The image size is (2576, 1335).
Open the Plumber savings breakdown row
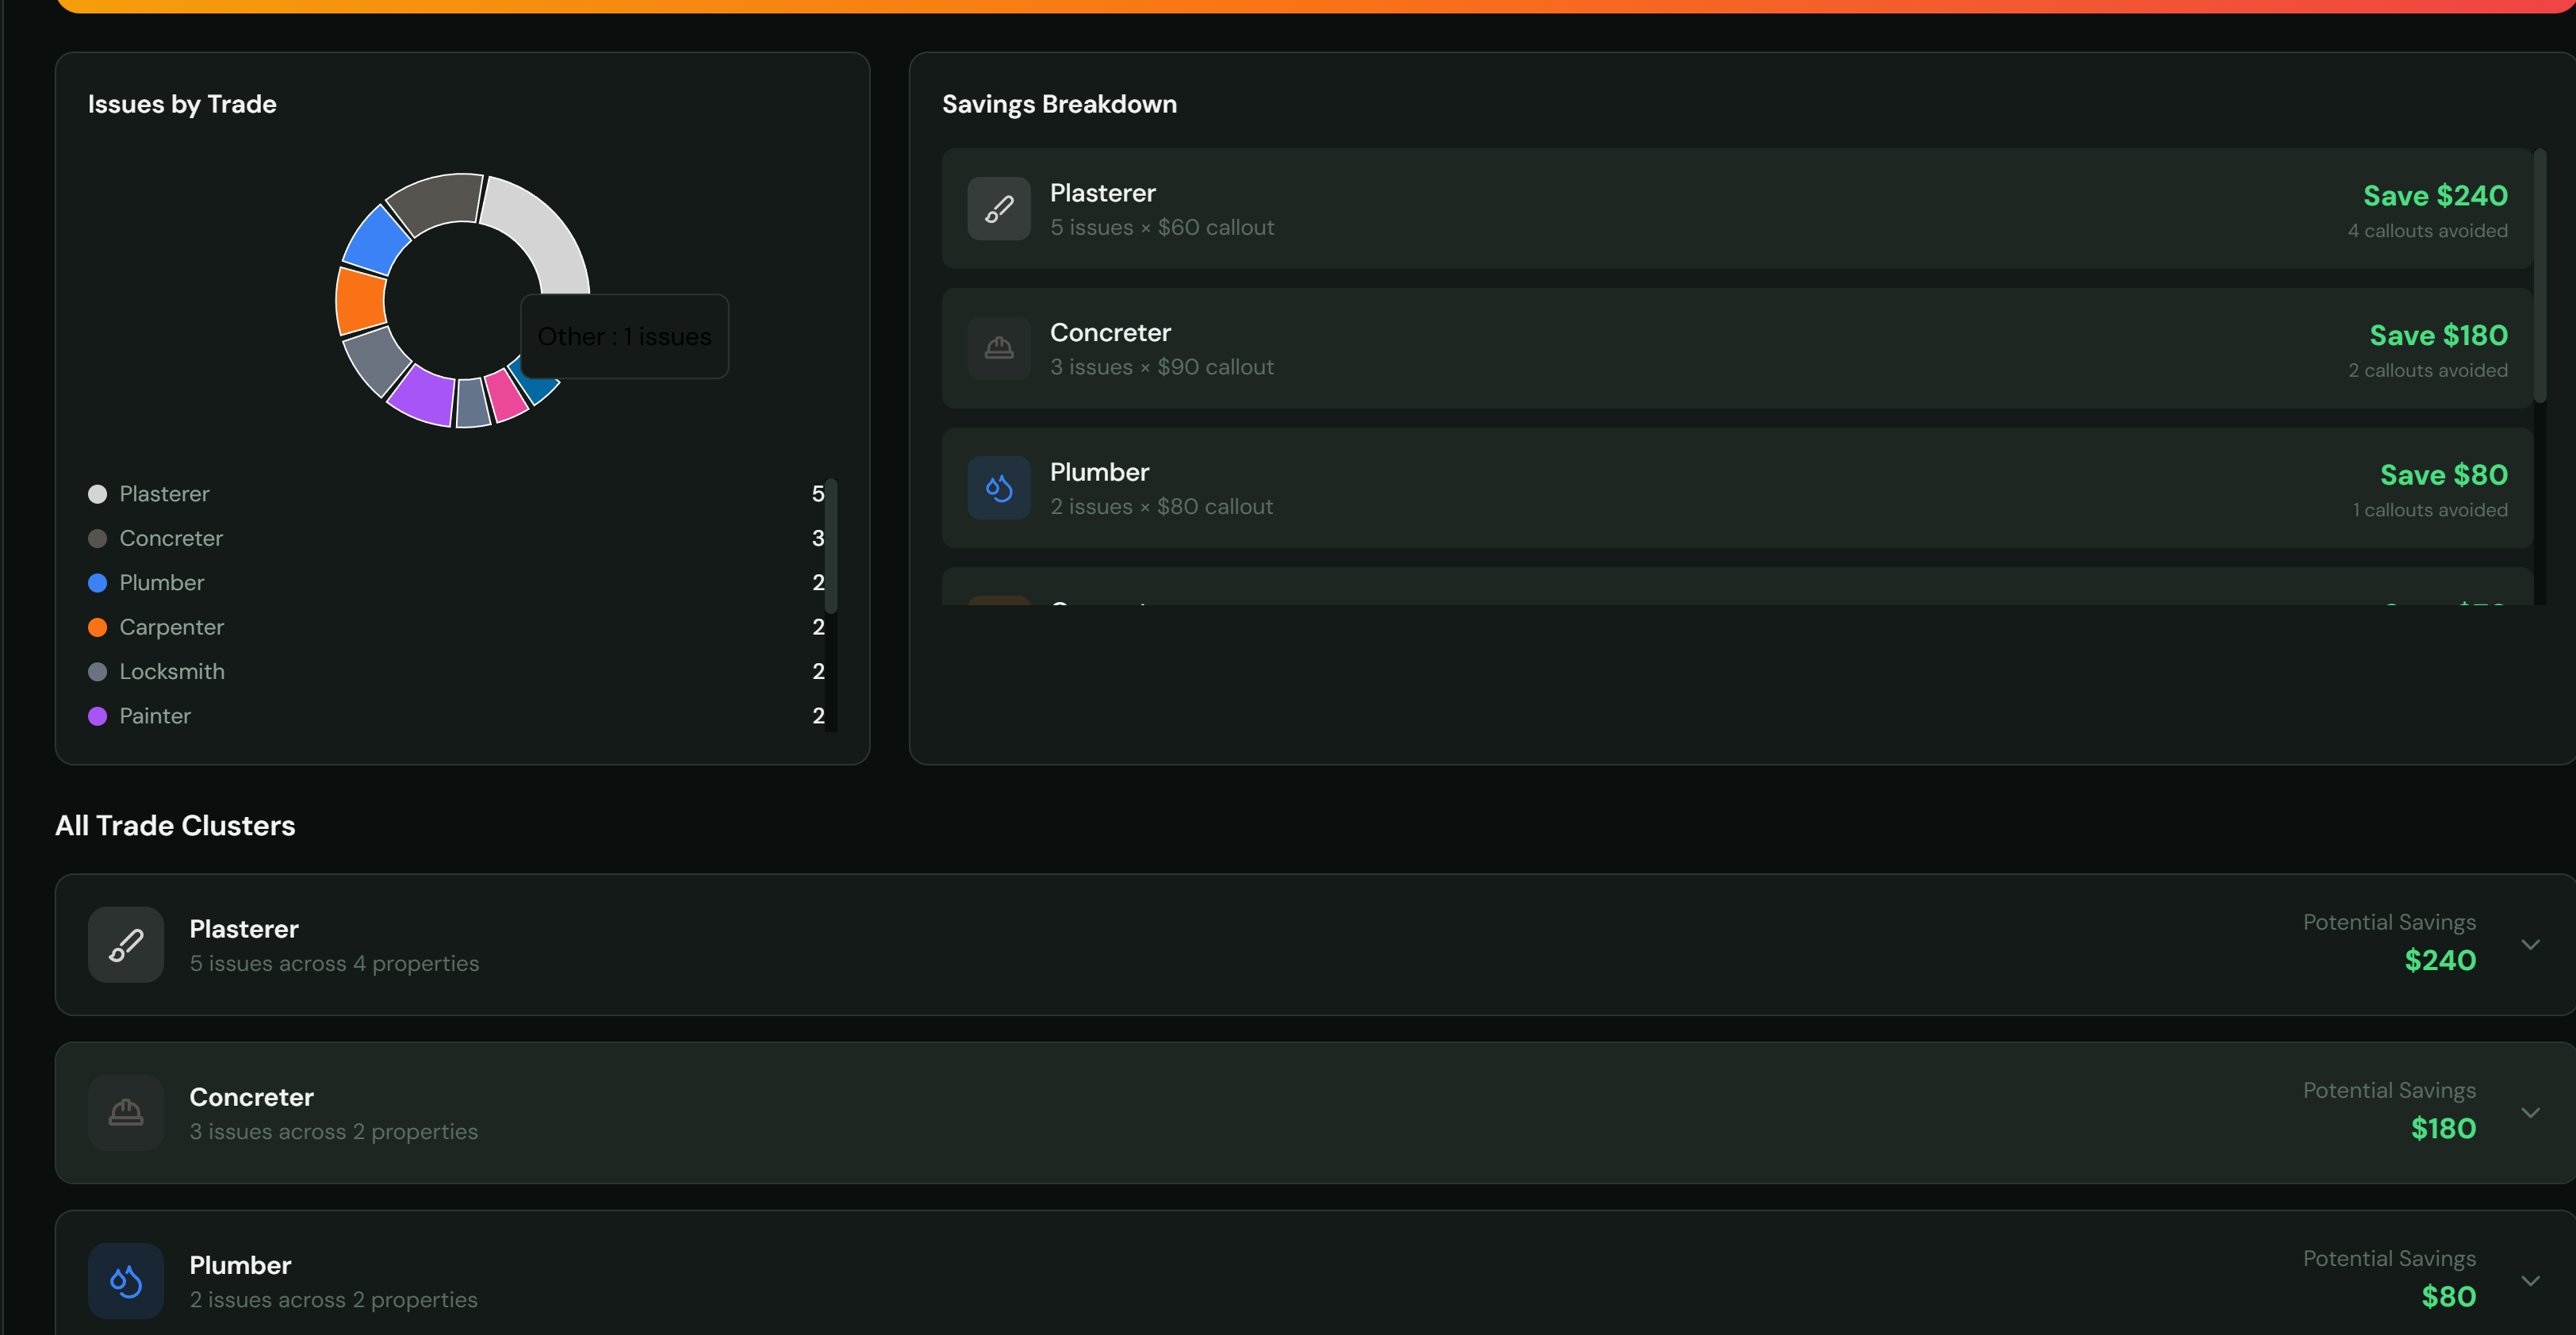[x=1737, y=488]
